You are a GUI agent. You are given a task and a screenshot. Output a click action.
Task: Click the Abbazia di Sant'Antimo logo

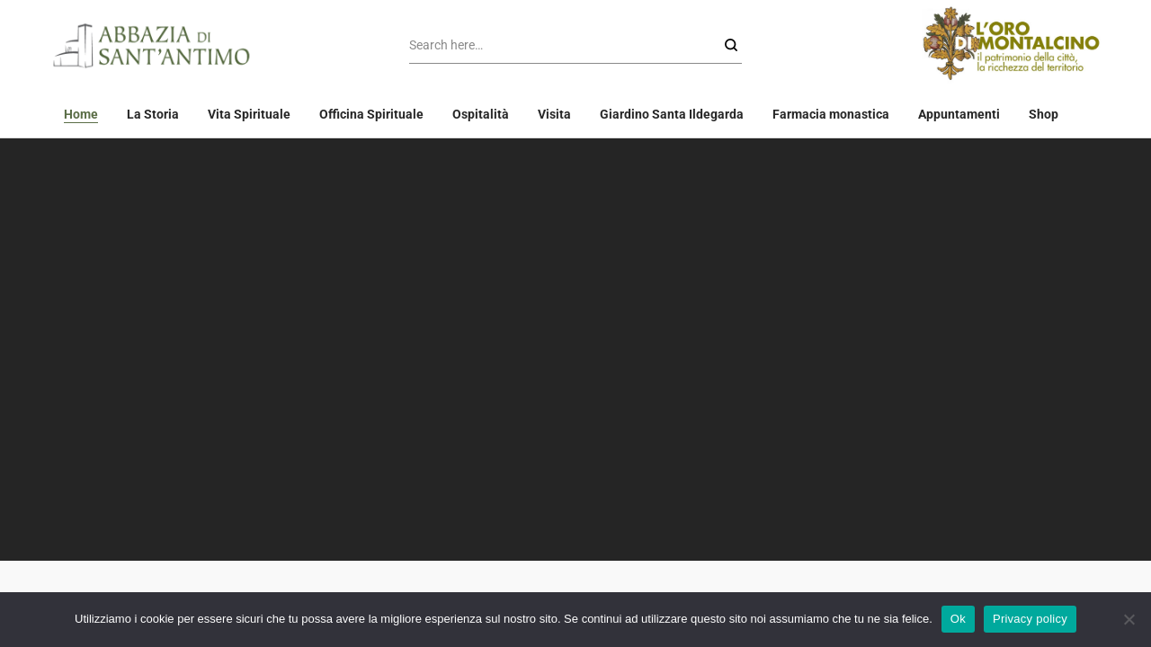151,45
